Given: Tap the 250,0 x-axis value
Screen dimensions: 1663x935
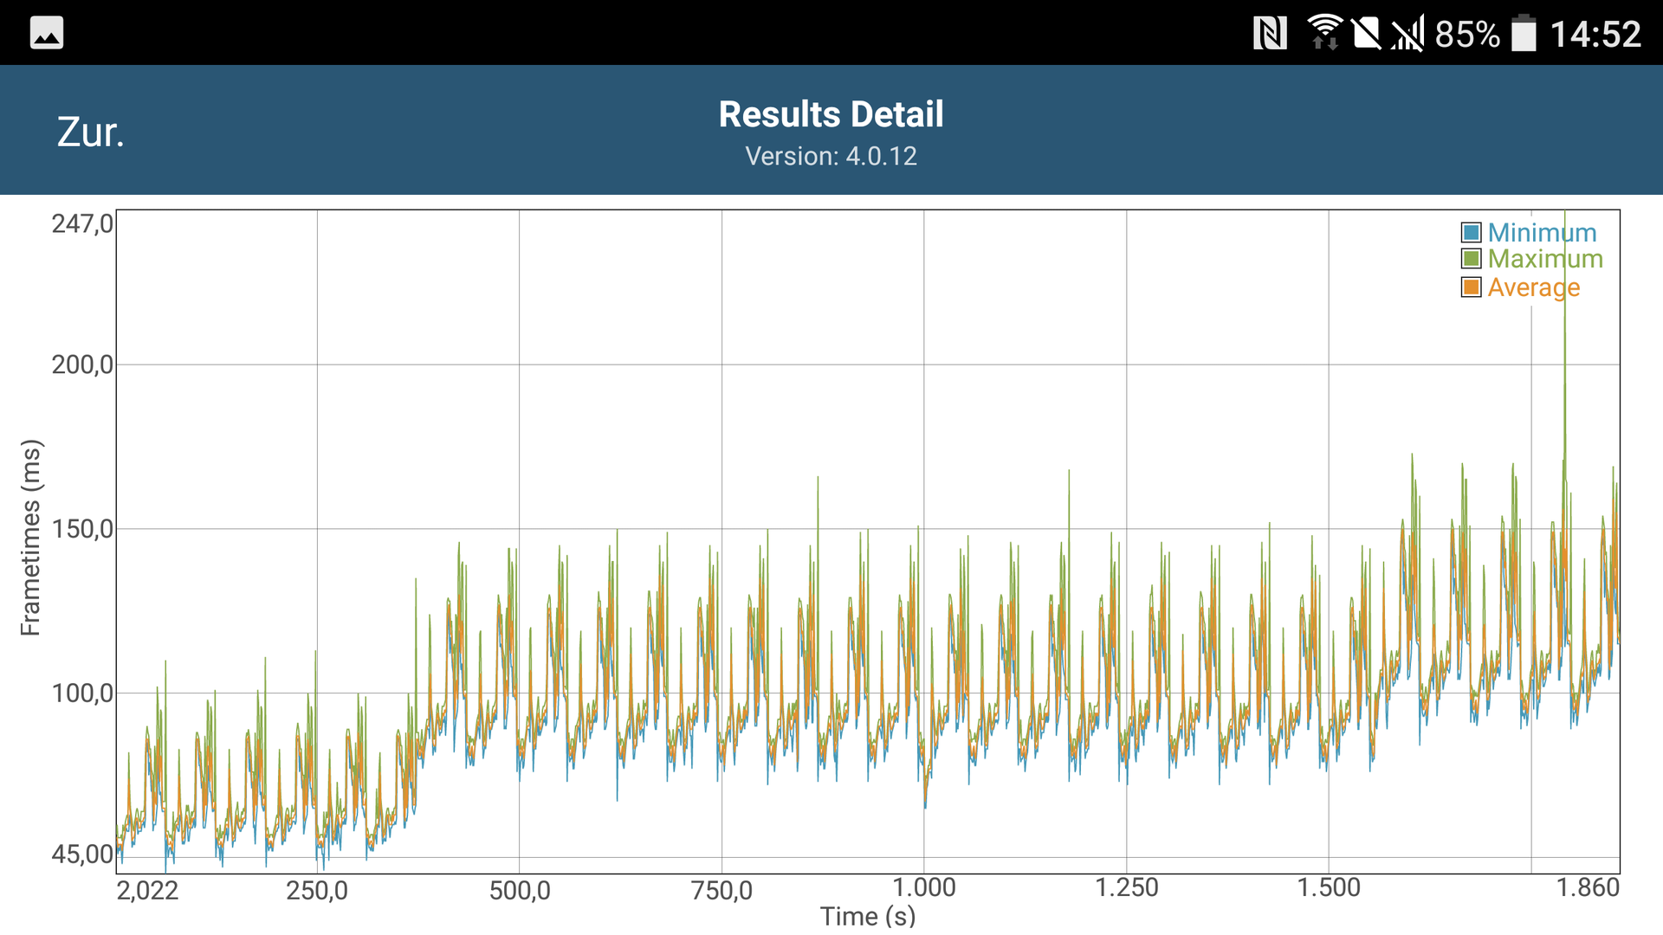Looking at the screenshot, I should click(317, 890).
